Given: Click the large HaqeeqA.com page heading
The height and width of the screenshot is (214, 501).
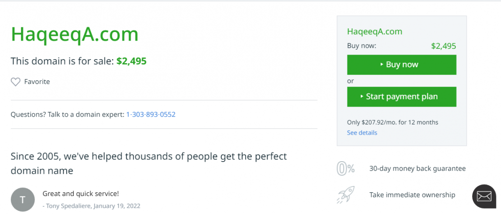Looking at the screenshot, I should point(74,34).
